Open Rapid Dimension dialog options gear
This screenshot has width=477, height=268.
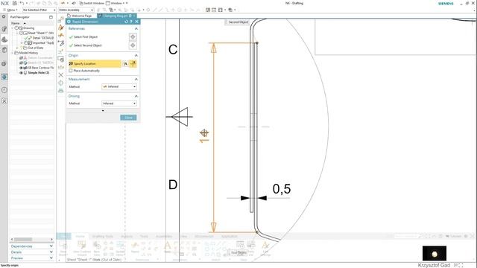pos(69,22)
